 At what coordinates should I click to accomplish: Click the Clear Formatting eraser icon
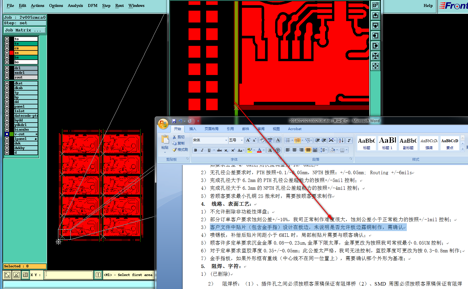pos(262,140)
